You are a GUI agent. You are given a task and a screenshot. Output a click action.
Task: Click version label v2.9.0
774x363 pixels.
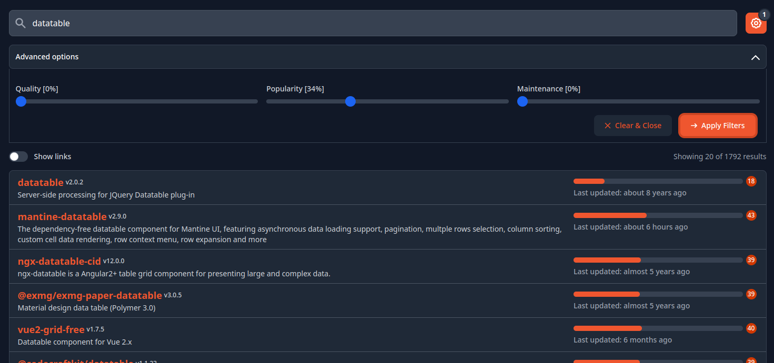(117, 216)
